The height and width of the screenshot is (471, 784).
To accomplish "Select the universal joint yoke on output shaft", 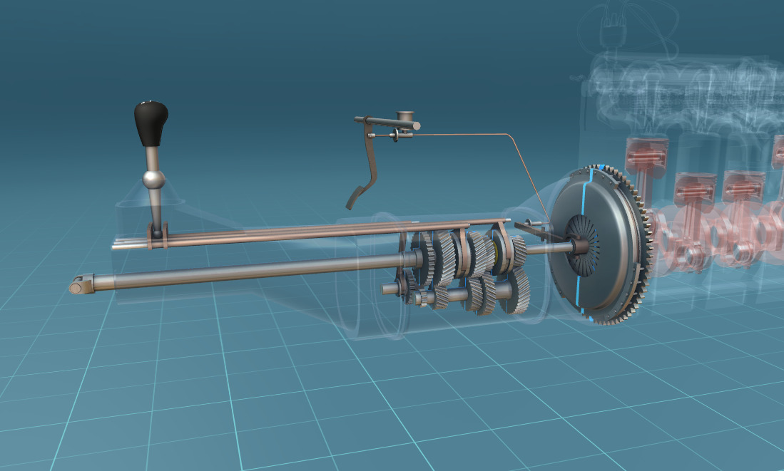I will click(81, 286).
